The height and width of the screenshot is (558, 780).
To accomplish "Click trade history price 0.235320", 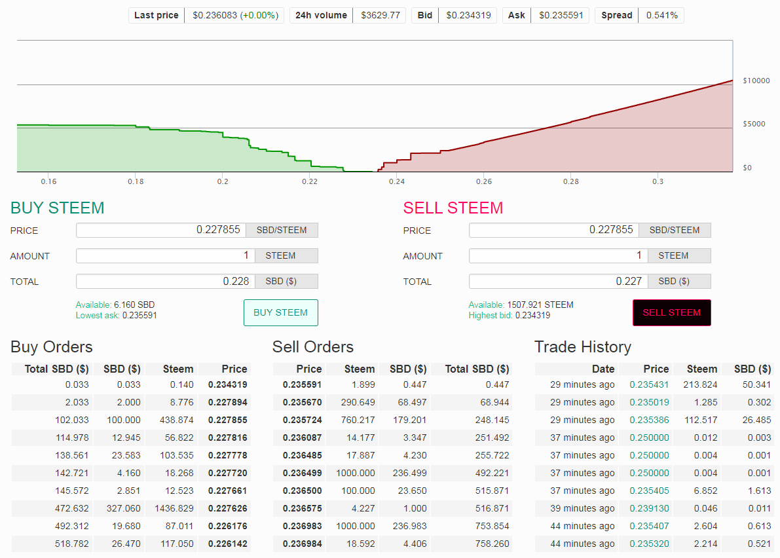I will point(649,544).
